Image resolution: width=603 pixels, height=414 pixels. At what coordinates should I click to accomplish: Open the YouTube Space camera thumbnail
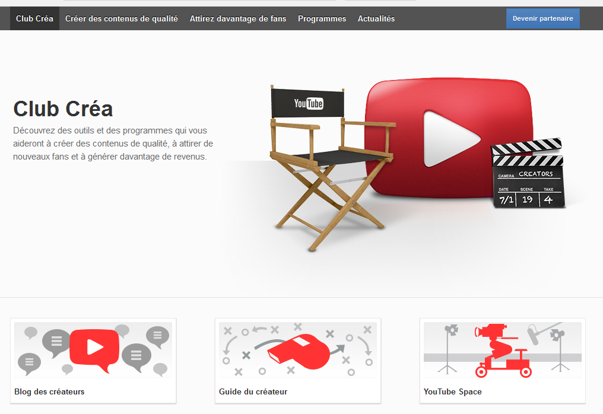pyautogui.click(x=502, y=350)
